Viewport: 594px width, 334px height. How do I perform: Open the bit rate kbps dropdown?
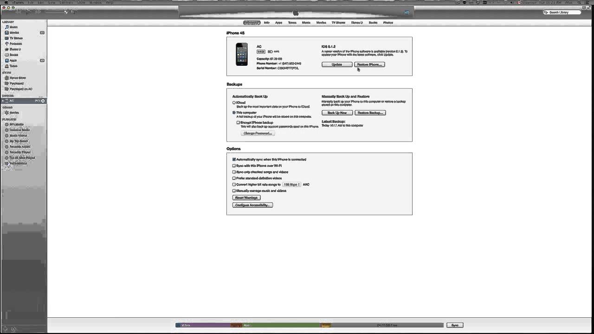[291, 185]
